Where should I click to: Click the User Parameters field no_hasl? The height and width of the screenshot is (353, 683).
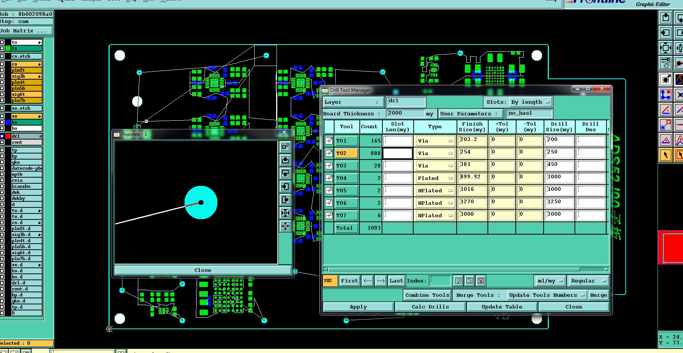pos(529,114)
